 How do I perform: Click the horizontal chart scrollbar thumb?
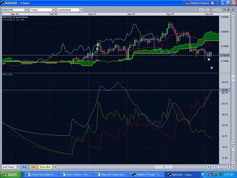click(163, 167)
